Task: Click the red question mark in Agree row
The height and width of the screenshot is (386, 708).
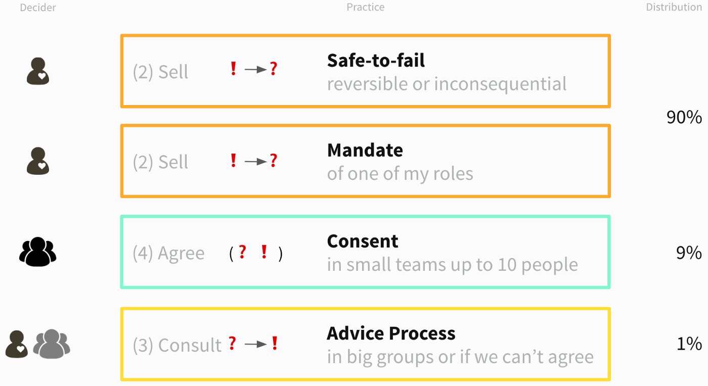Action: [x=242, y=252]
